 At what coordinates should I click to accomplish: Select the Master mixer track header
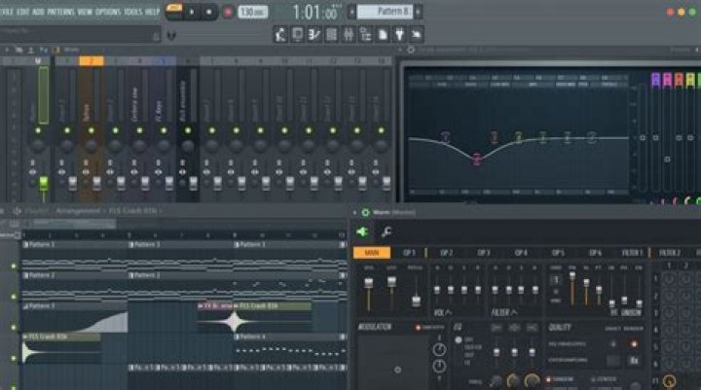pos(38,60)
